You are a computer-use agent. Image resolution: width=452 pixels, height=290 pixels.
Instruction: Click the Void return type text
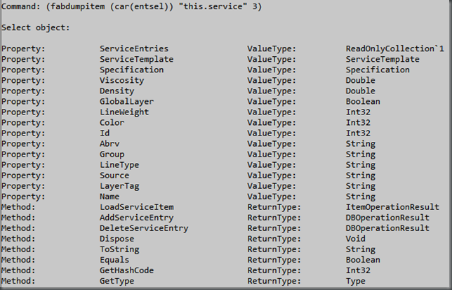355,239
